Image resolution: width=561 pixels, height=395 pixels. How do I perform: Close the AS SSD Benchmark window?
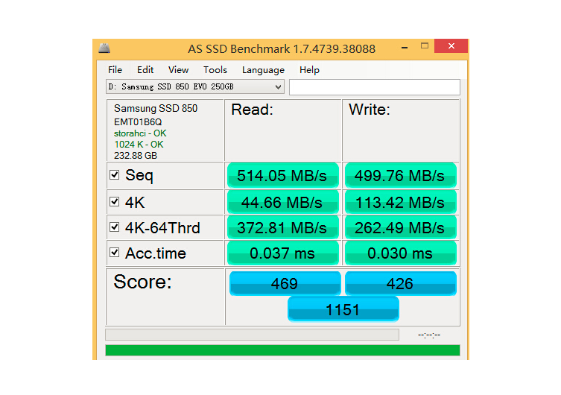coord(451,47)
